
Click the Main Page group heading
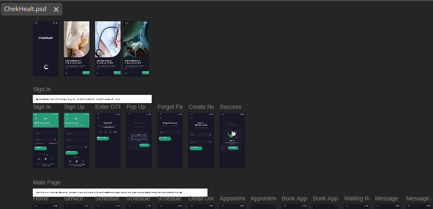pos(47,182)
